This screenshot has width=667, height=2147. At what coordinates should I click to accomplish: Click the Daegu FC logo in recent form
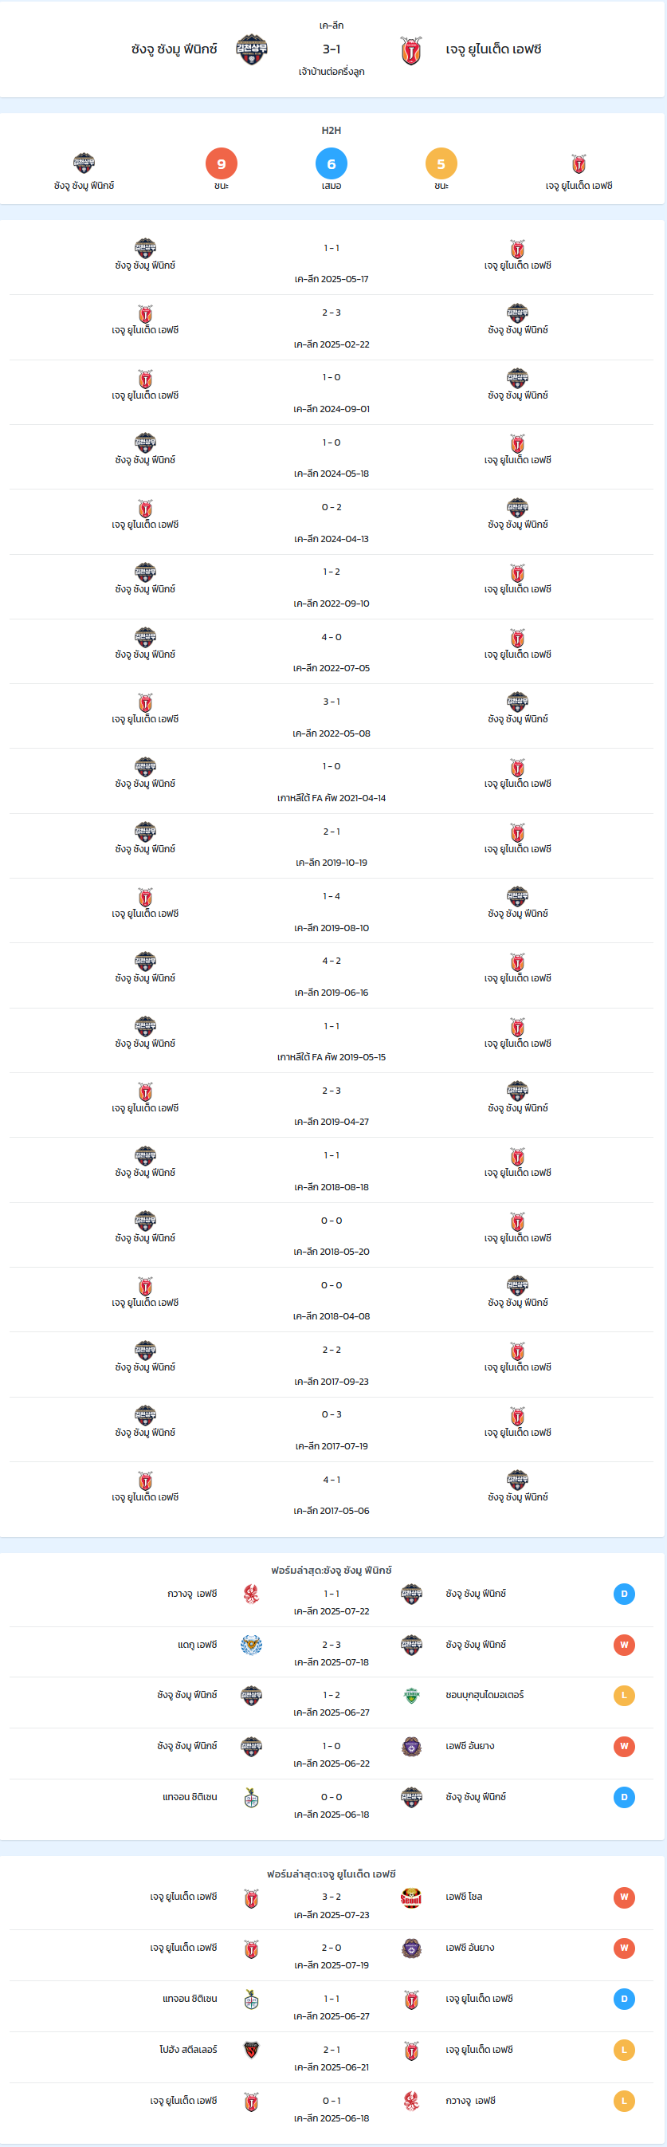(252, 1646)
